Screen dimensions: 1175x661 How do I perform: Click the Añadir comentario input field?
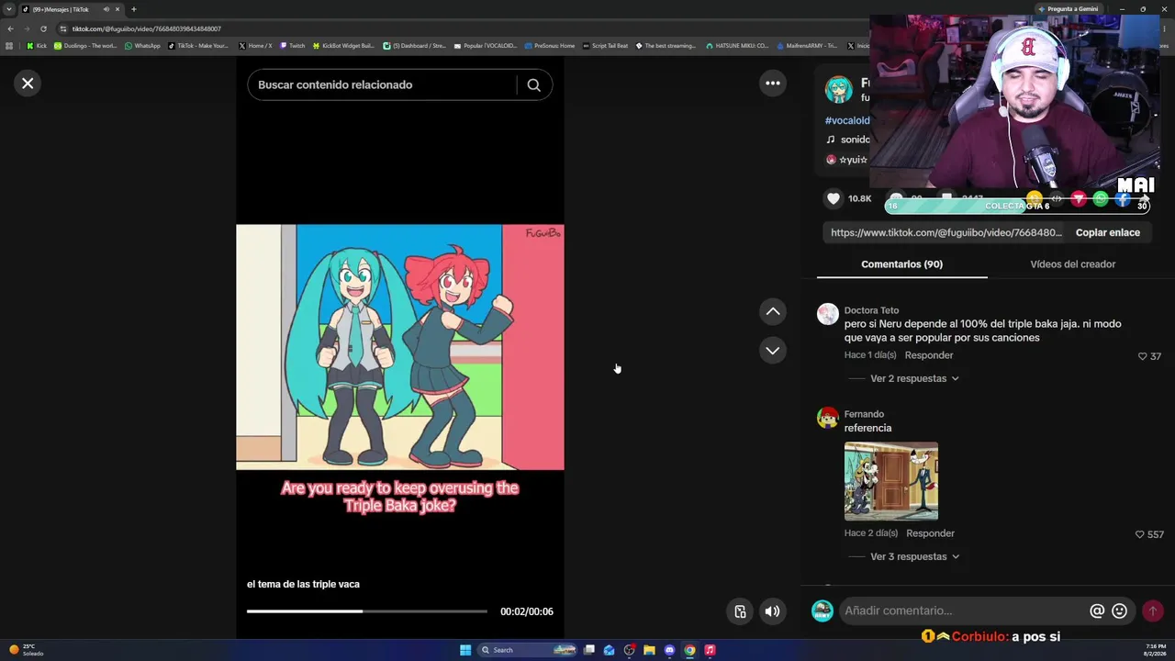(962, 611)
